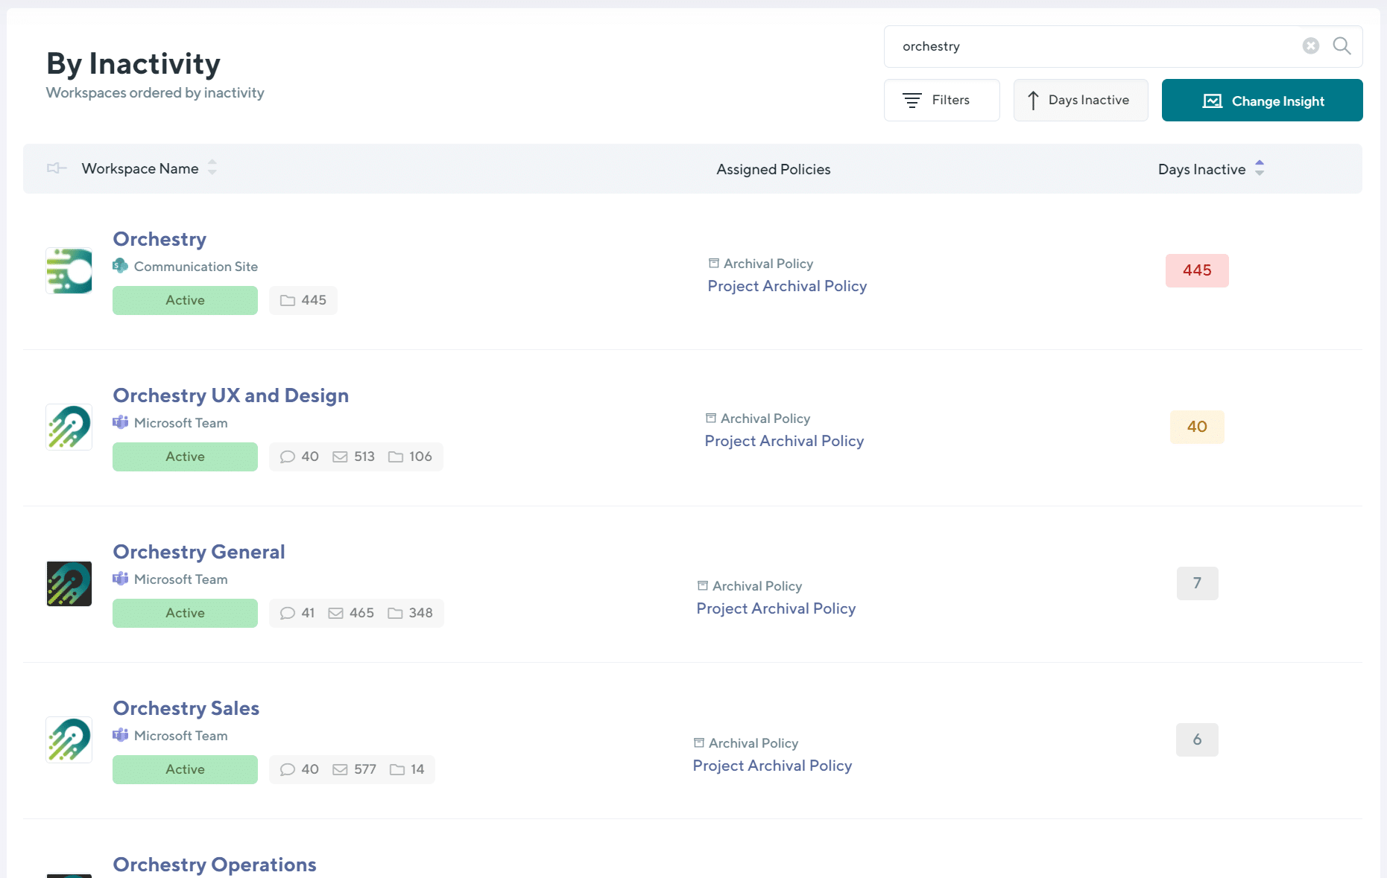The width and height of the screenshot is (1387, 878).
Task: Click the 6 days inactive badge
Action: pyautogui.click(x=1197, y=739)
